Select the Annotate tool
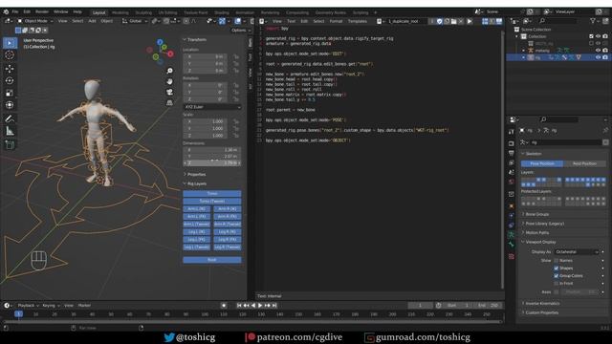 [x=10, y=118]
